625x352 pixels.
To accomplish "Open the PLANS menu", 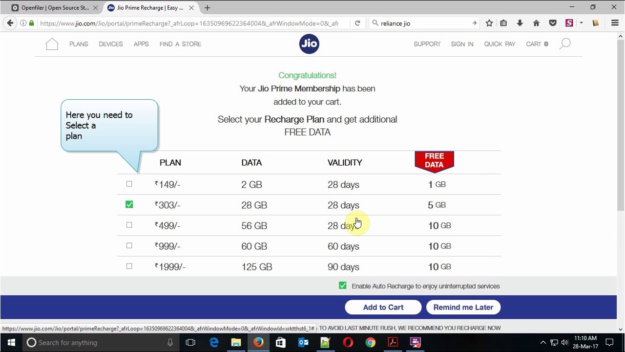I will pos(79,44).
